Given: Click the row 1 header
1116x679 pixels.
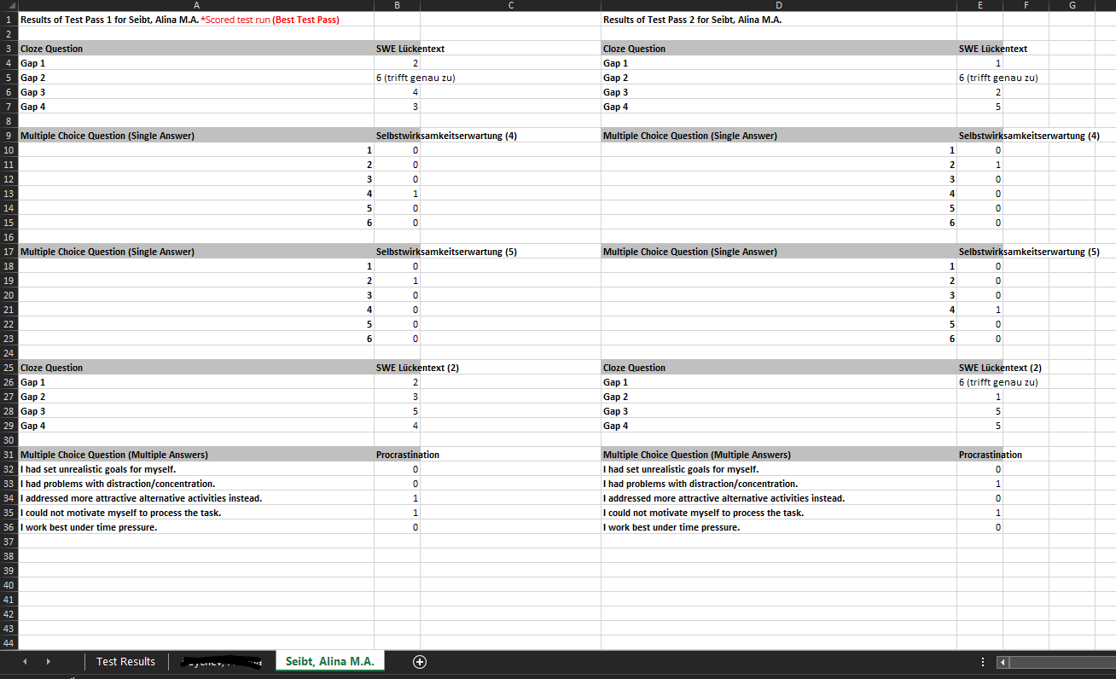Looking at the screenshot, I should click(8, 19).
